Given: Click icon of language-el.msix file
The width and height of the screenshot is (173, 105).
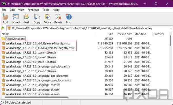Looking at the screenshot, I should pyautogui.click(x=3, y=89).
